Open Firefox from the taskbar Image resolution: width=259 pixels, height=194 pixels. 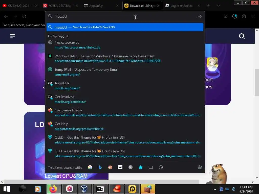point(53,189)
